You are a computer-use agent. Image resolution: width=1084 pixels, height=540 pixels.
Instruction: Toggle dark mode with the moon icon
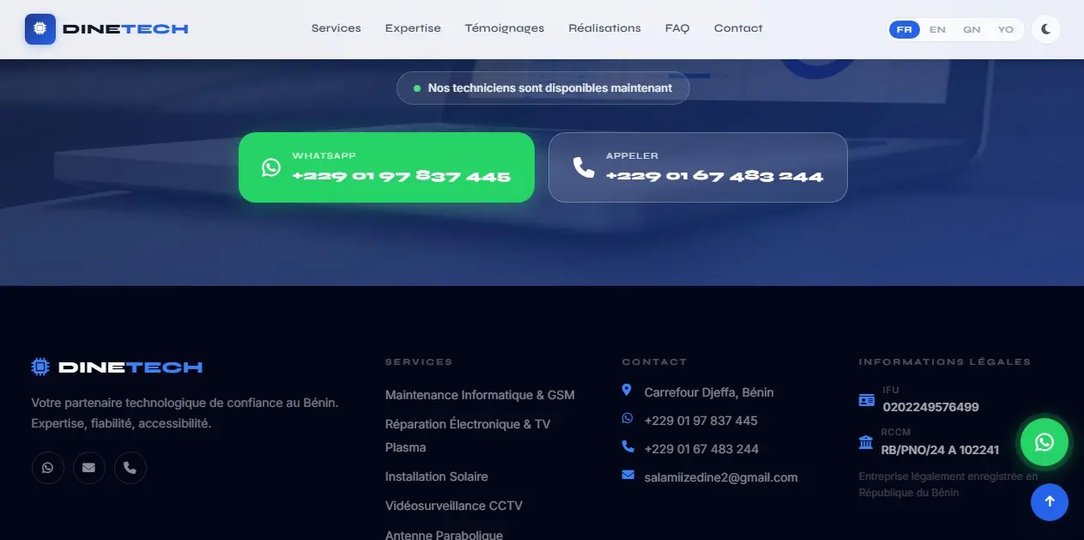point(1045,29)
